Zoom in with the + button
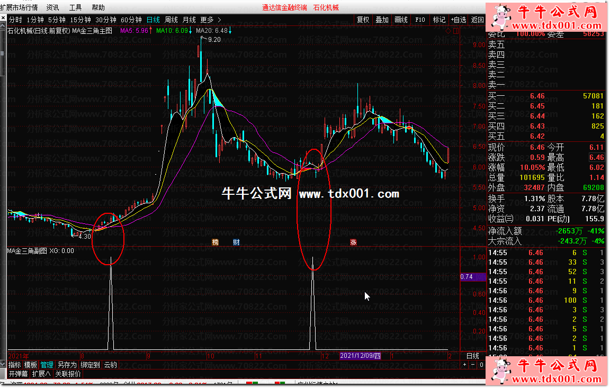The image size is (610, 388). coord(464,365)
